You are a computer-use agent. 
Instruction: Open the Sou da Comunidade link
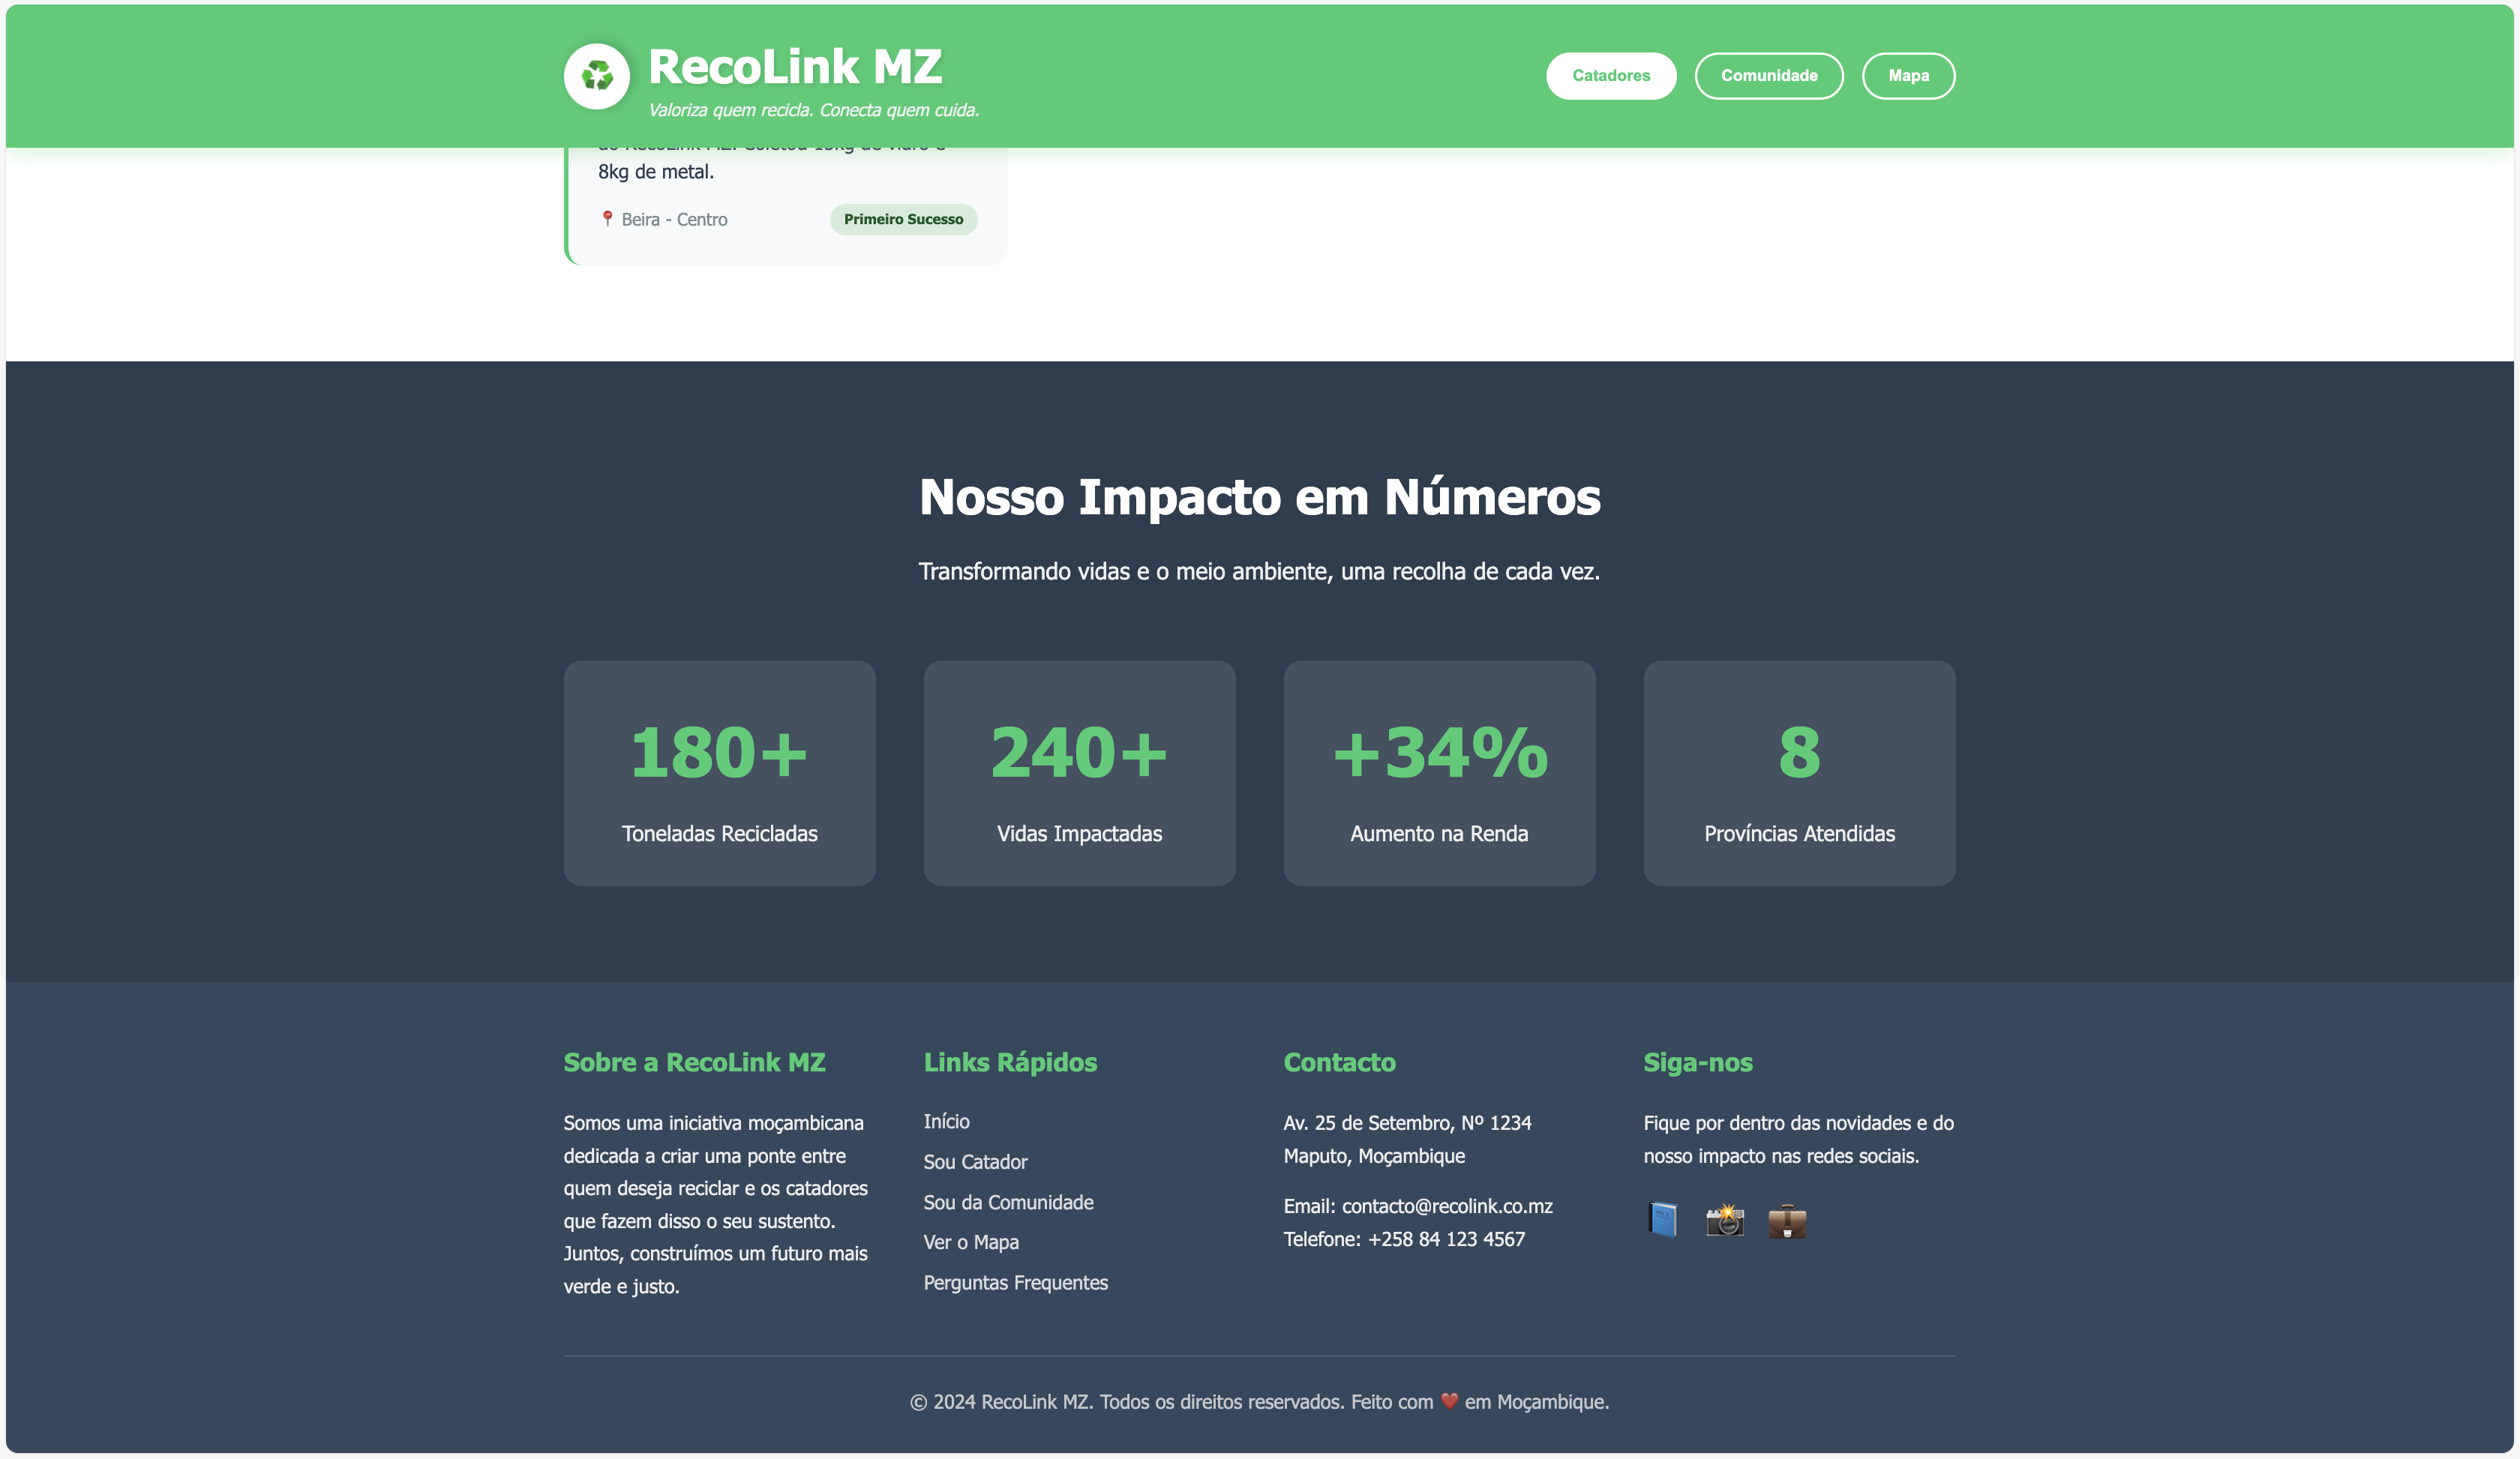click(x=1008, y=1202)
